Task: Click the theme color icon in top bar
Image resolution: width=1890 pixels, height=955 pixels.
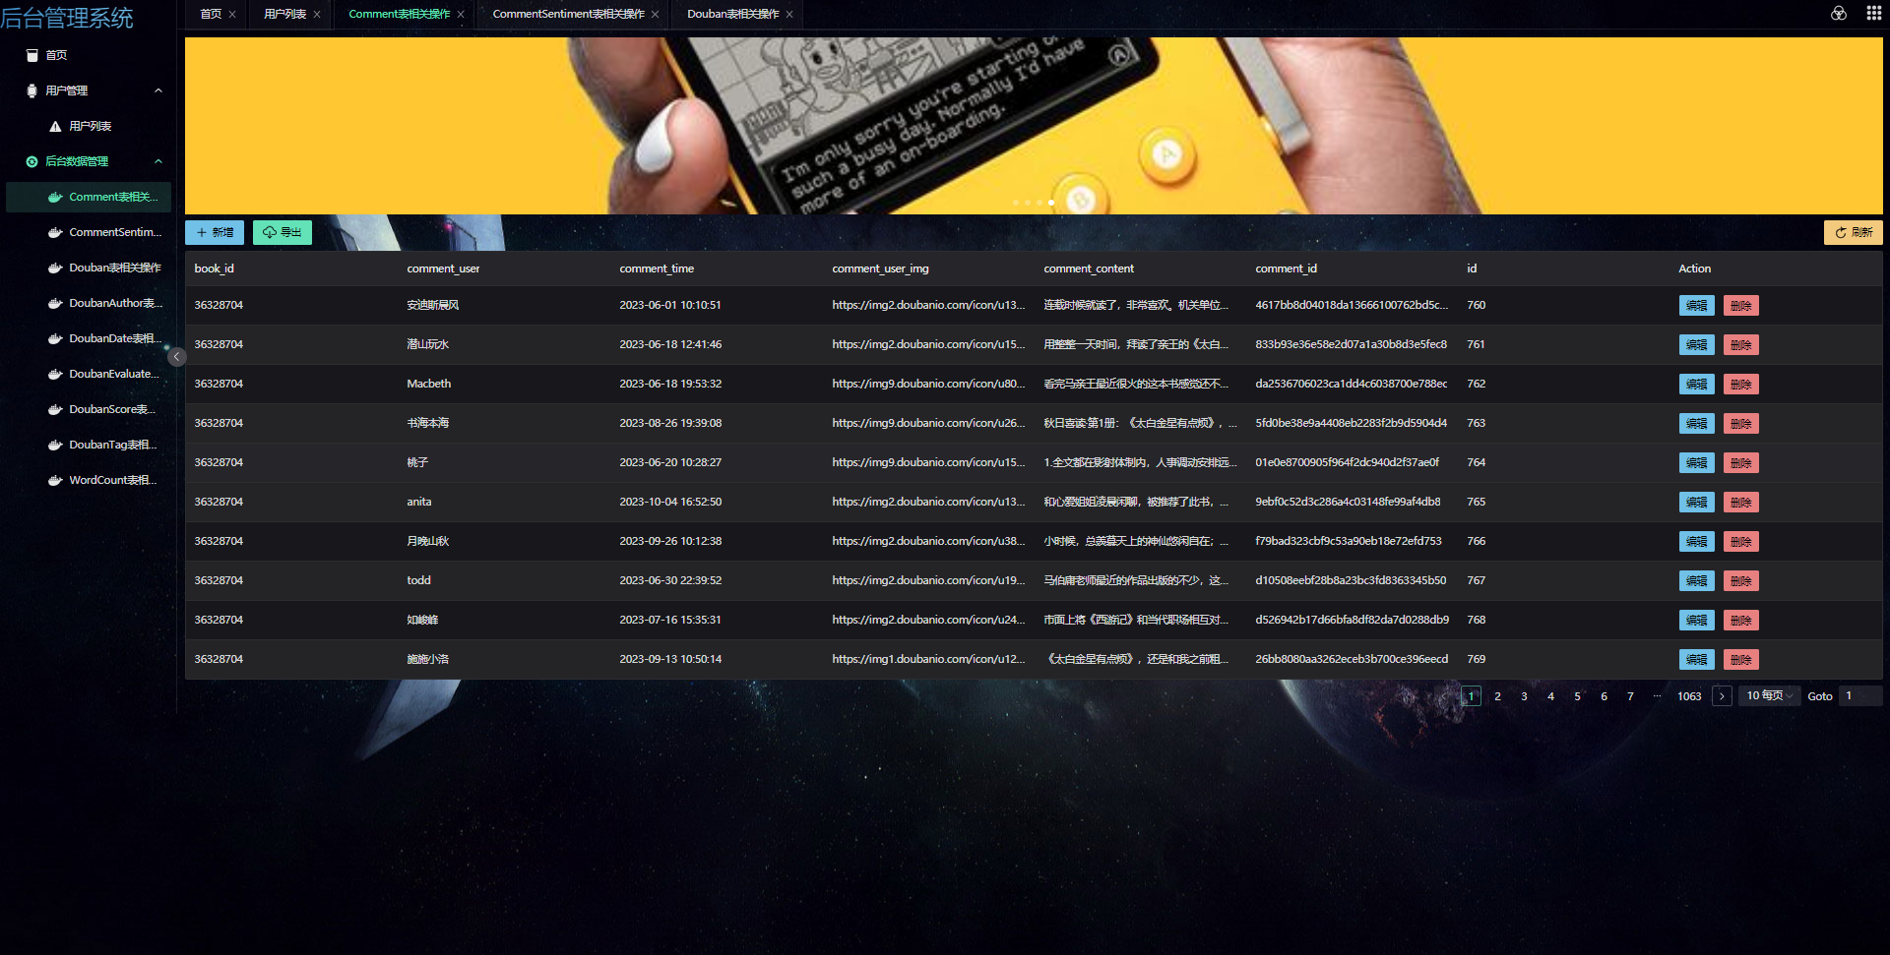Action: pos(1838,13)
